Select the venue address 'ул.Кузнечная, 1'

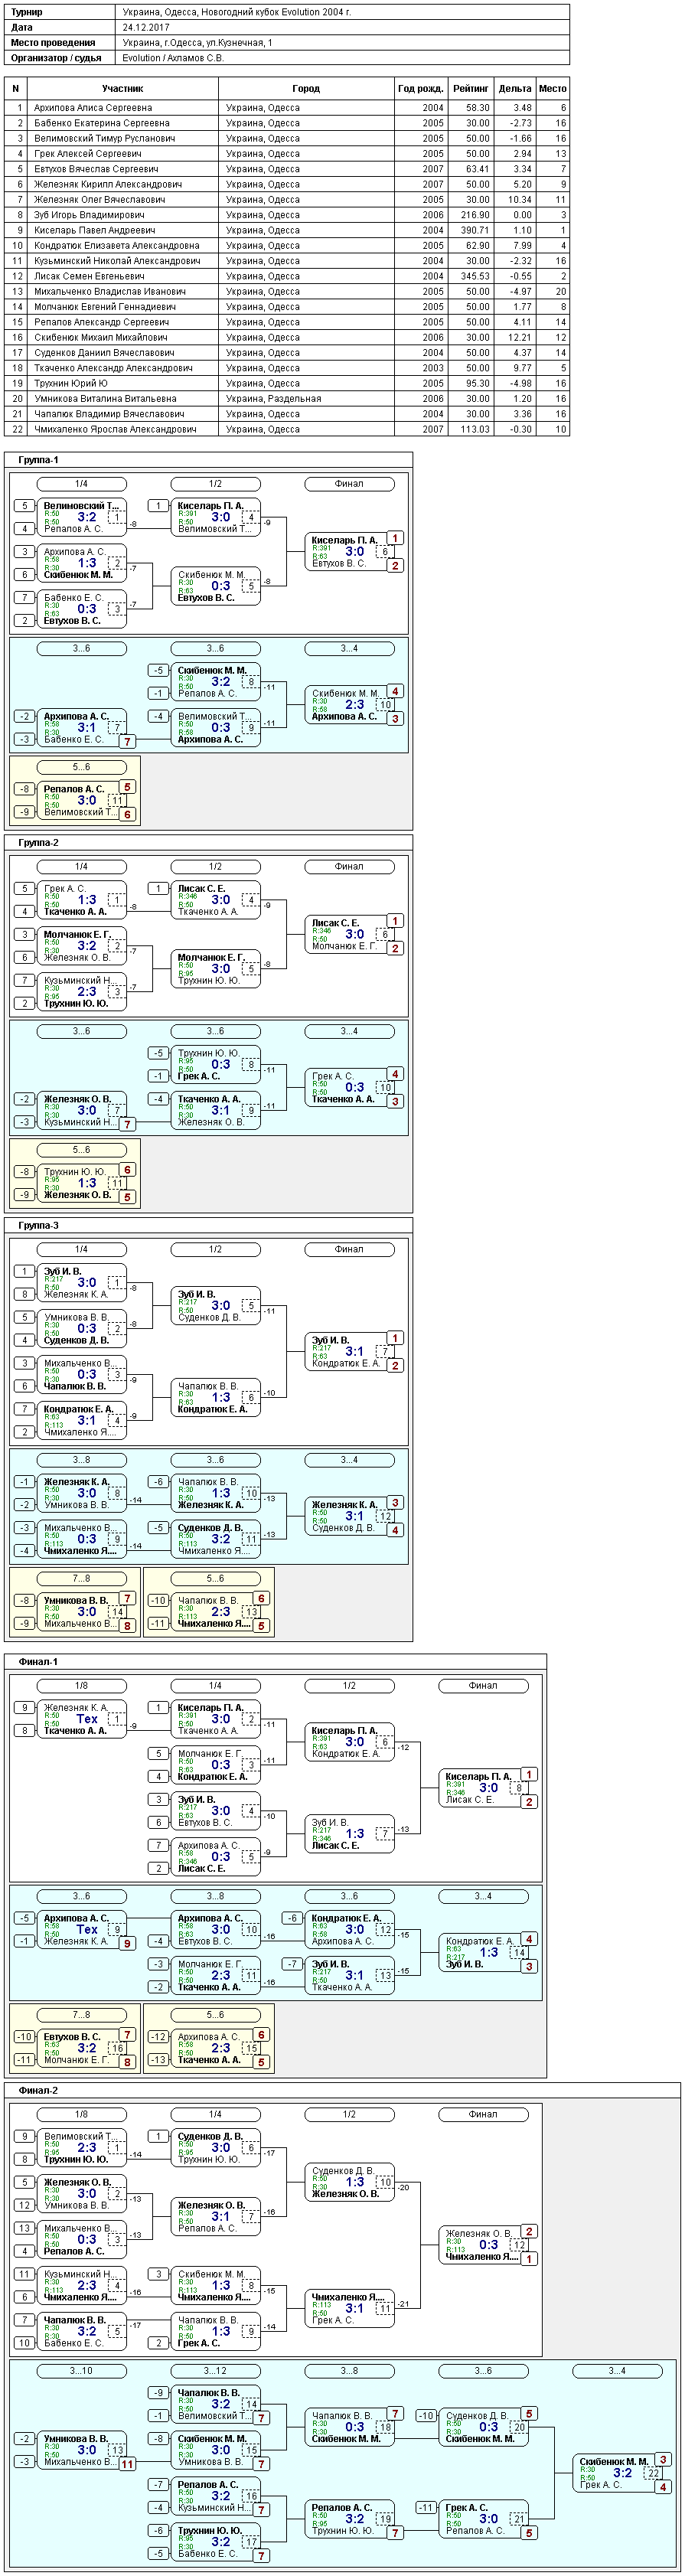pyautogui.click(x=239, y=43)
